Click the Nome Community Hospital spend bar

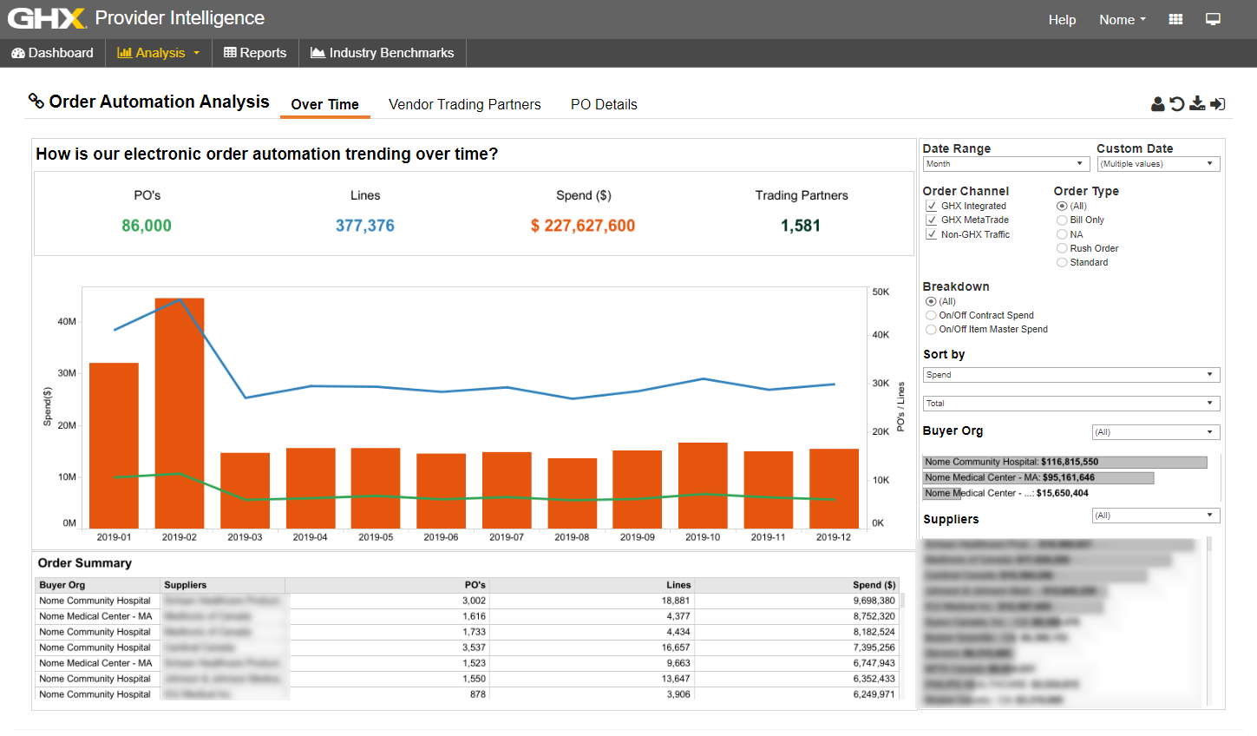pos(1064,462)
